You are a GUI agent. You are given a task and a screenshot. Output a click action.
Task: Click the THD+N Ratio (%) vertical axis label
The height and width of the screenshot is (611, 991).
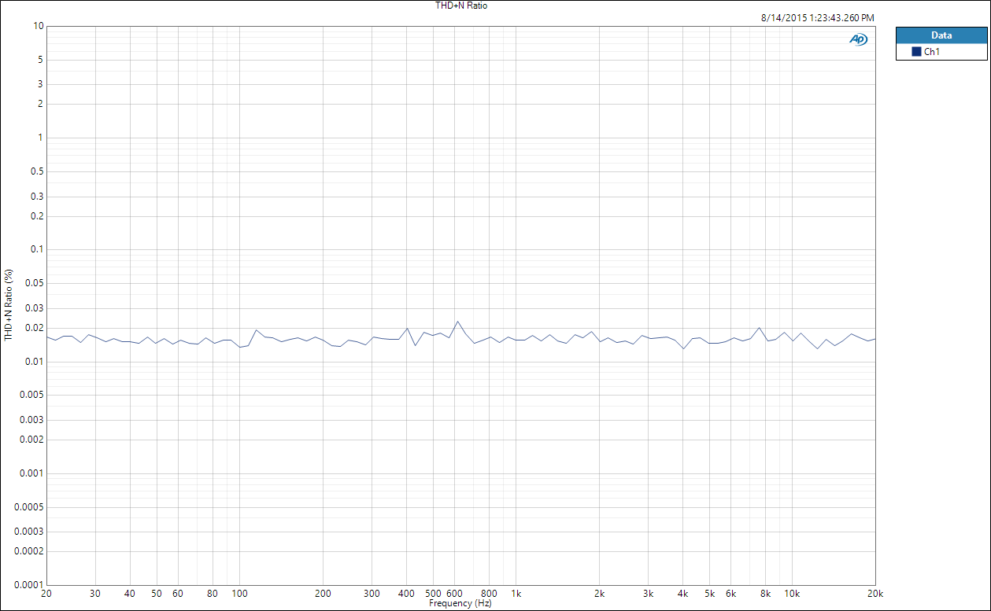[x=9, y=304]
